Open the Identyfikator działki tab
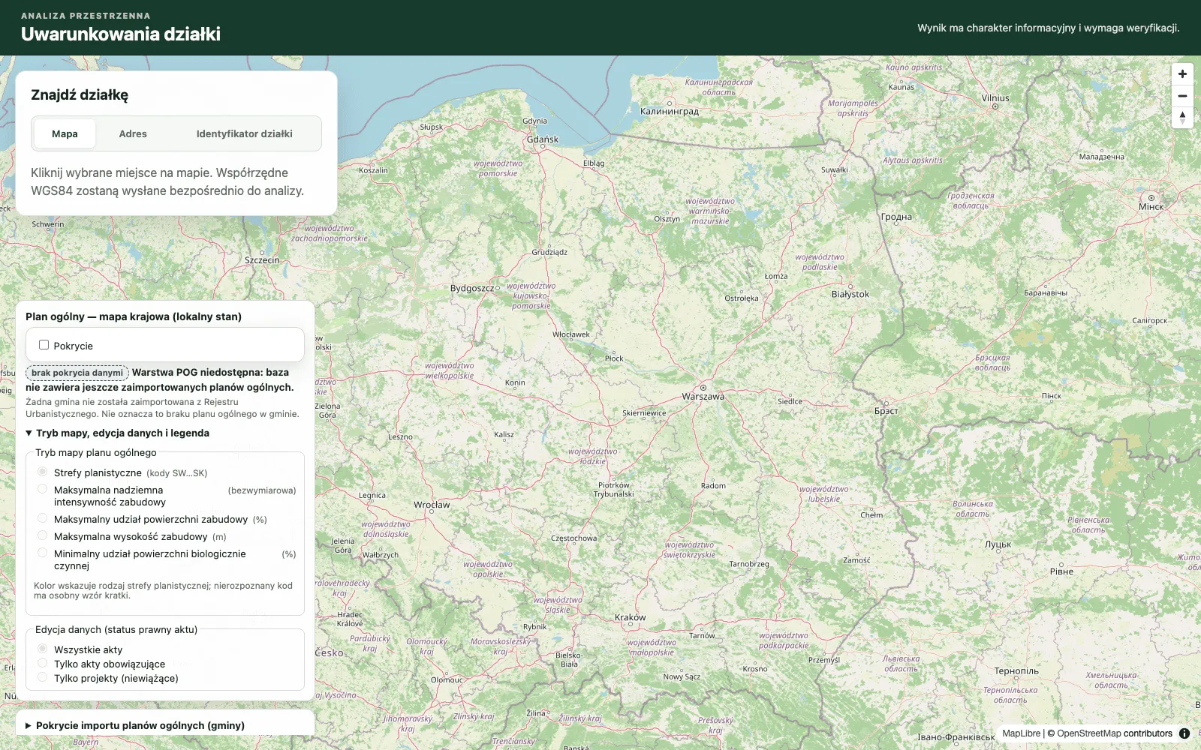Screen dimensions: 1201x750 point(245,133)
